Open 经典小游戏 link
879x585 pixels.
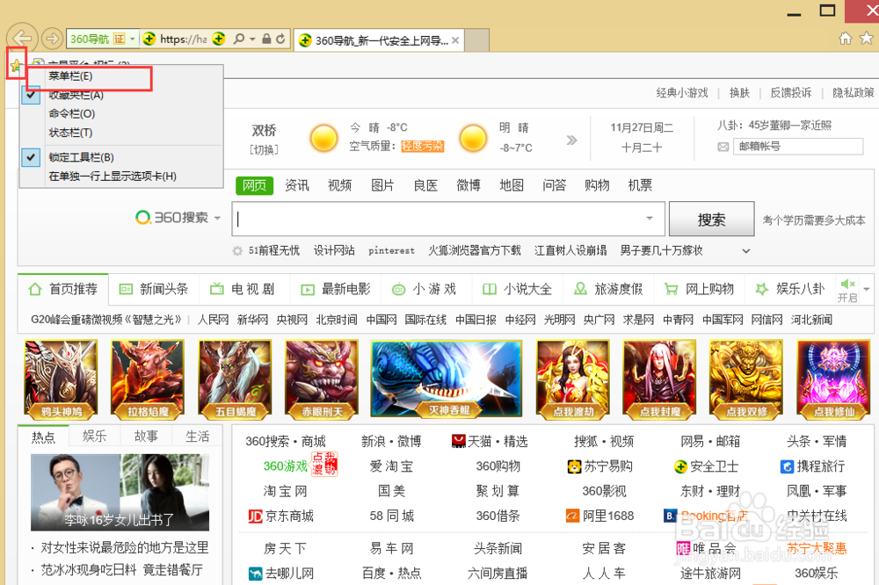tap(682, 93)
